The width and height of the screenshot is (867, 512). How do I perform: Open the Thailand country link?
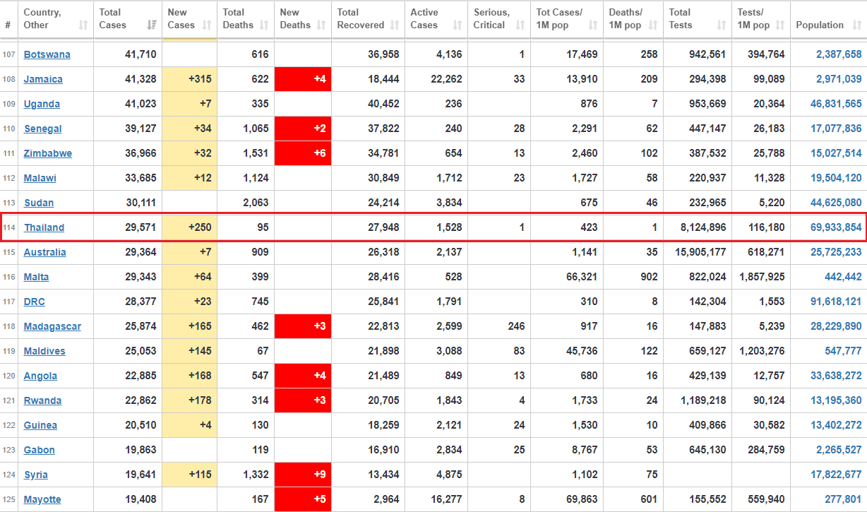(x=44, y=227)
